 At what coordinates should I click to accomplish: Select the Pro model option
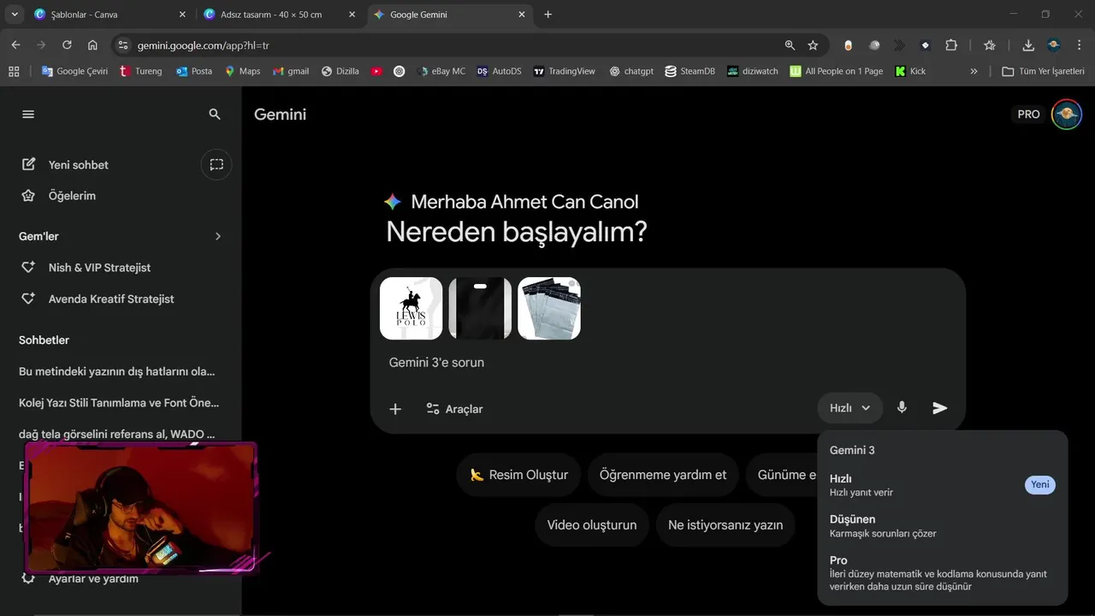click(x=943, y=573)
